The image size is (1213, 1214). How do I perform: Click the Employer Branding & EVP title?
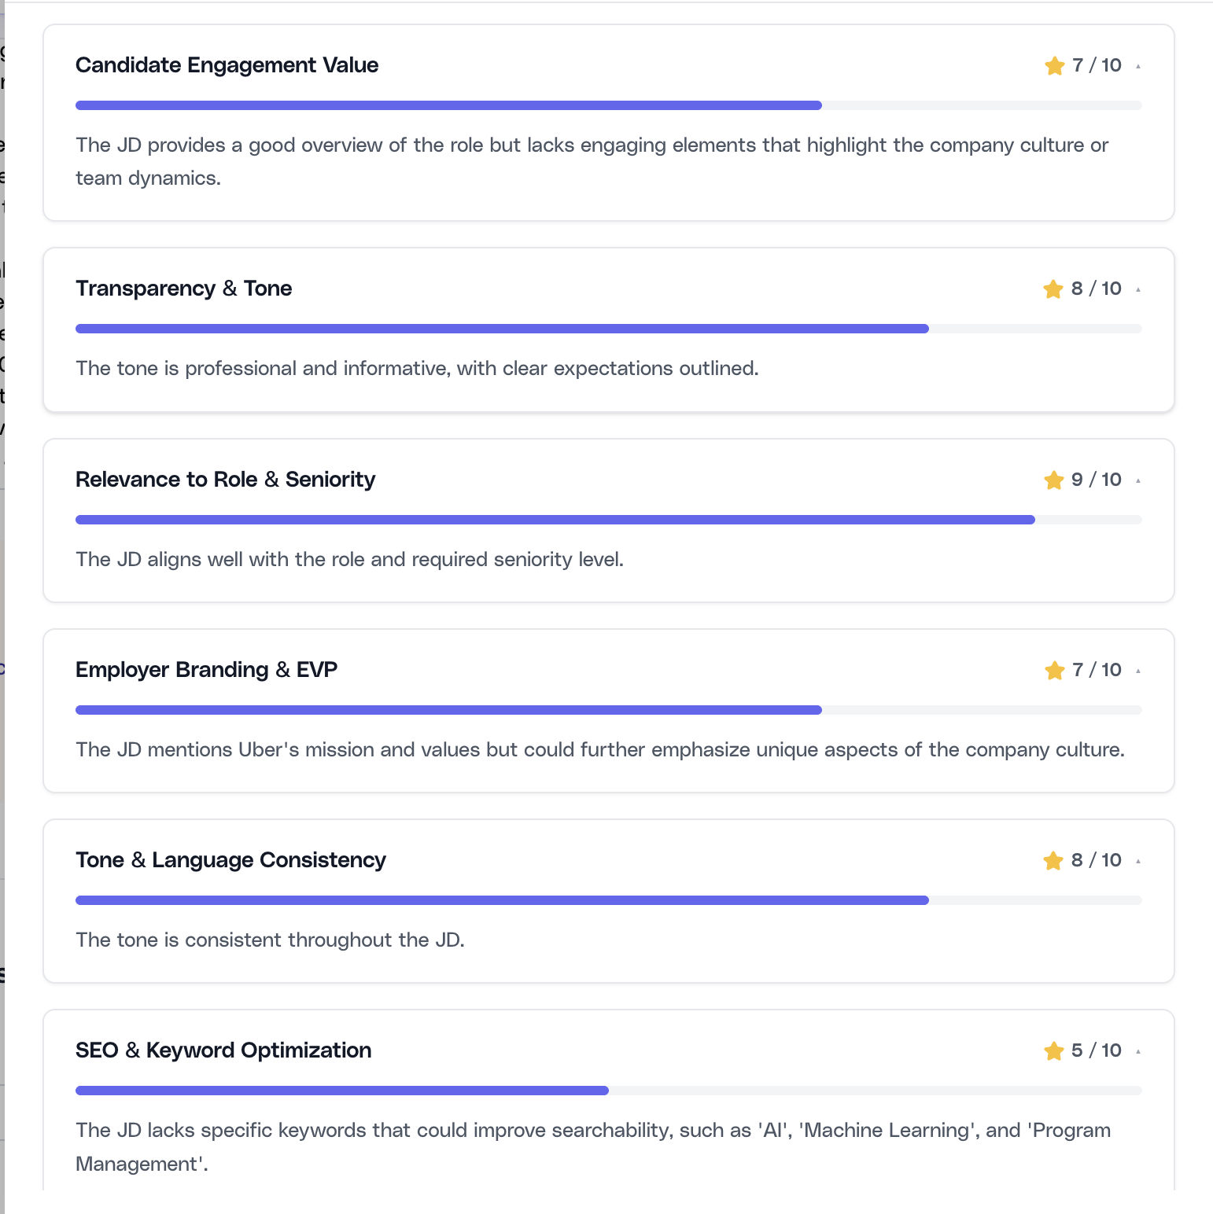[206, 670]
